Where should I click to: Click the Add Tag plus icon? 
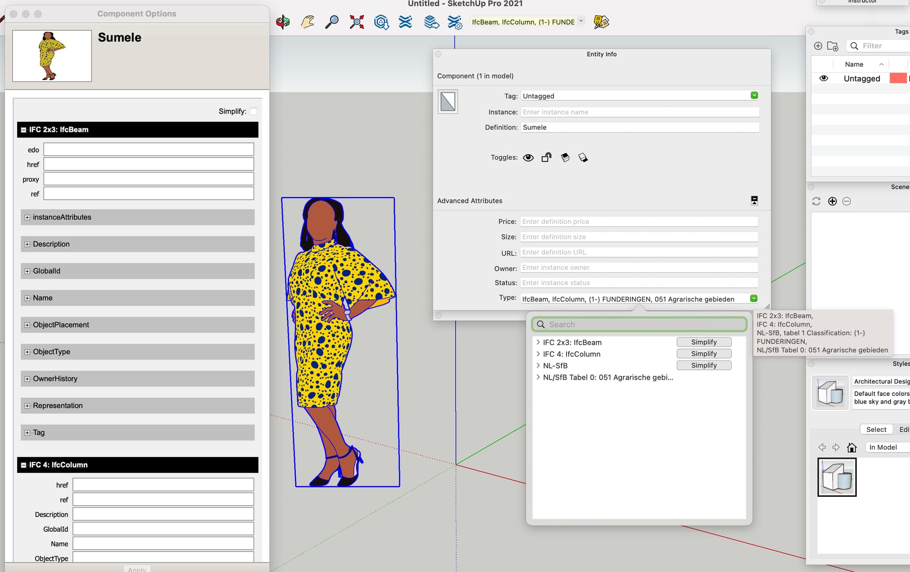click(x=818, y=46)
